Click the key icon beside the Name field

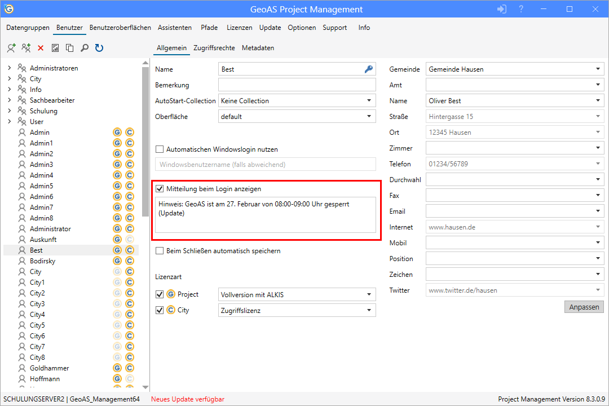[369, 68]
